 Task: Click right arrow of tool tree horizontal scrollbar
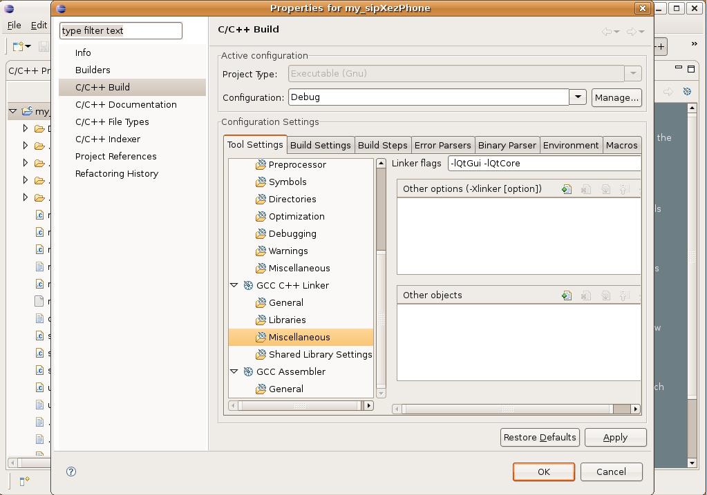(x=369, y=405)
